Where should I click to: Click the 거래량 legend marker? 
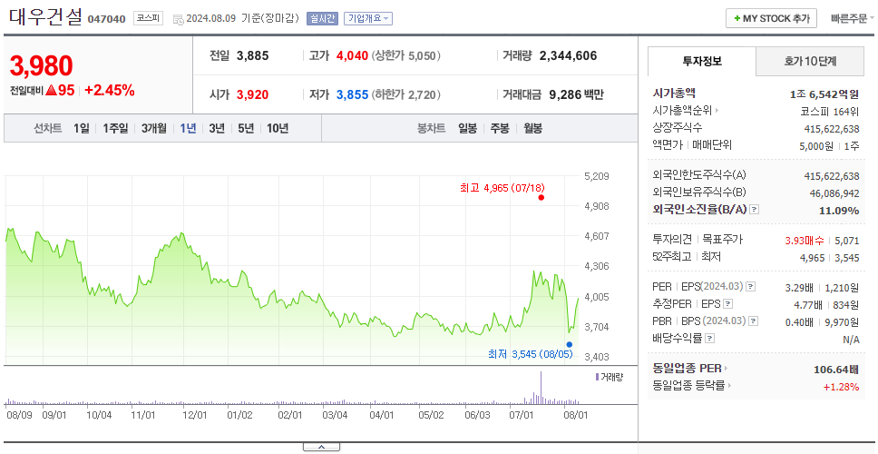tap(597, 377)
